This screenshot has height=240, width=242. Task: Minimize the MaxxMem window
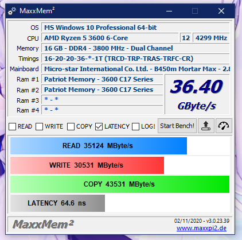(169, 11)
